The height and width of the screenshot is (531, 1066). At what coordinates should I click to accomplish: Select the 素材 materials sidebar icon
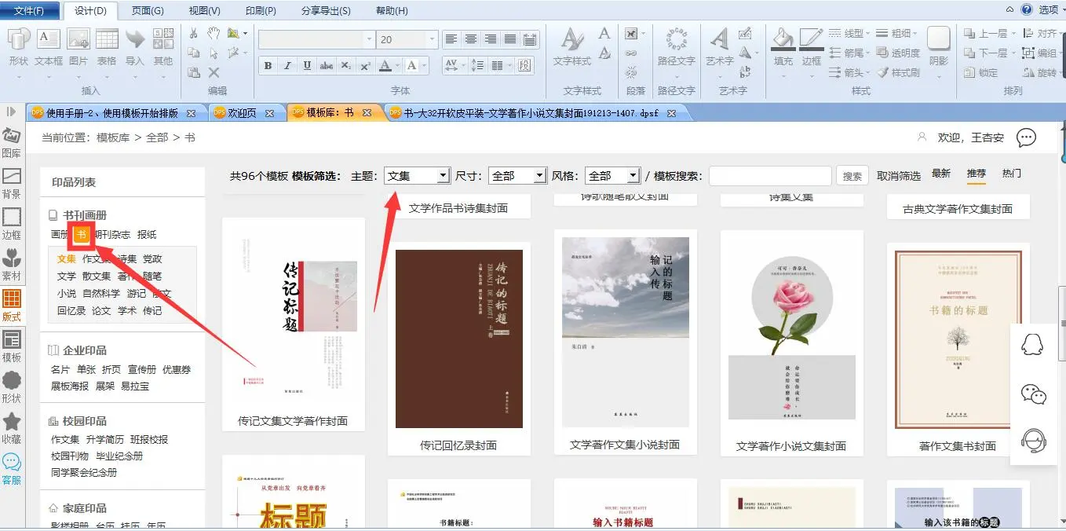coord(12,259)
